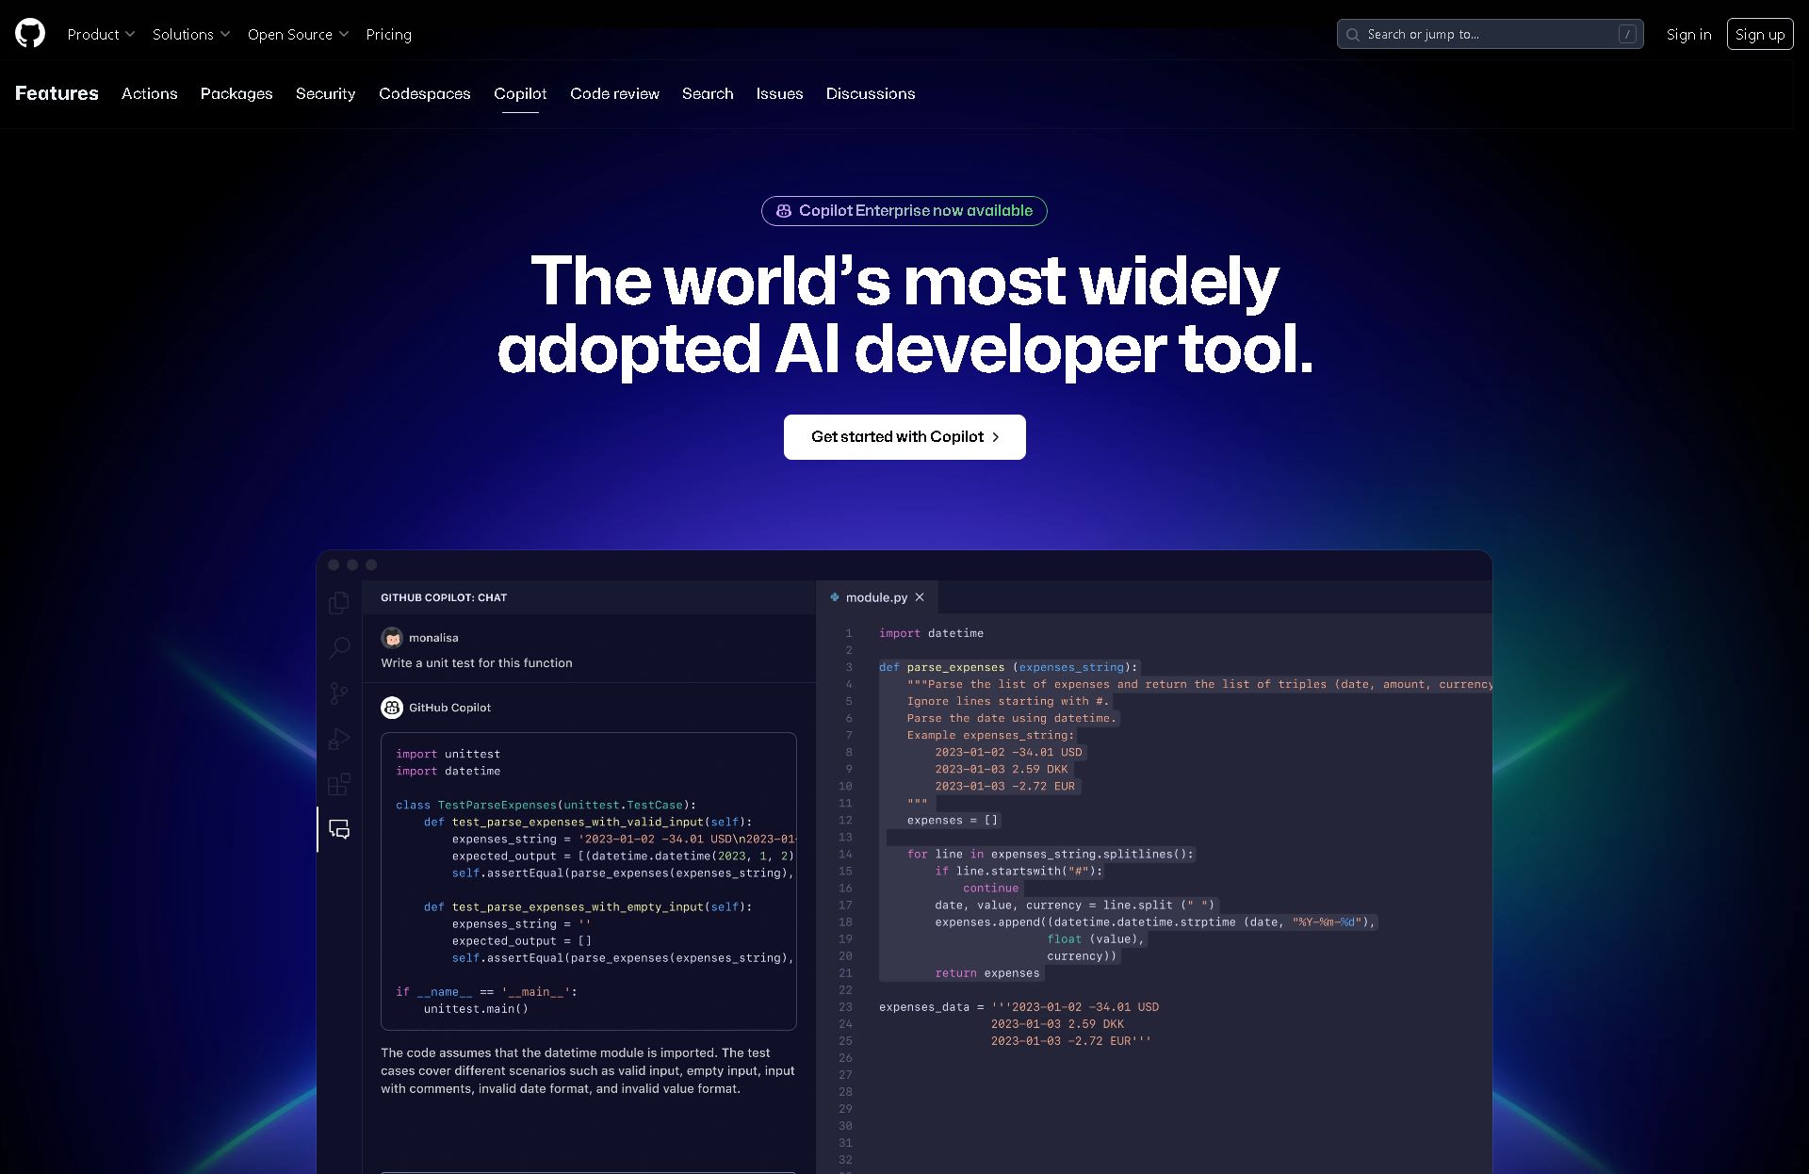Click the Features heading link
The image size is (1809, 1174).
click(x=57, y=93)
